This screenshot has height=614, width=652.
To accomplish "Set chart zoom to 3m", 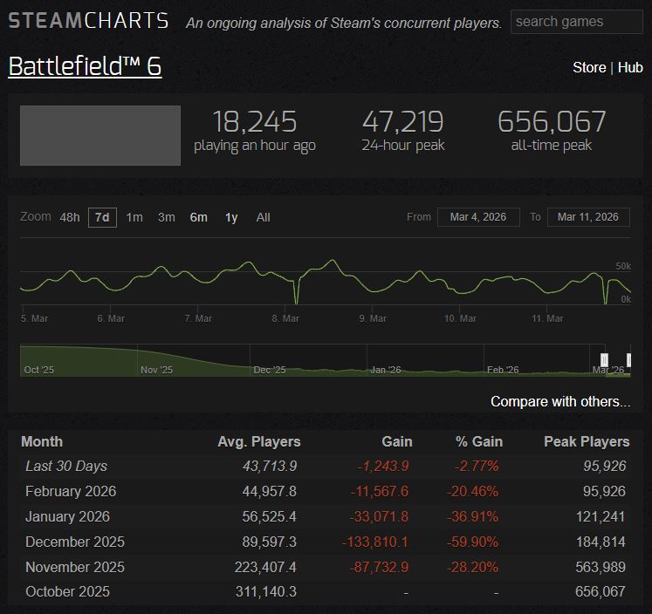I will (167, 217).
